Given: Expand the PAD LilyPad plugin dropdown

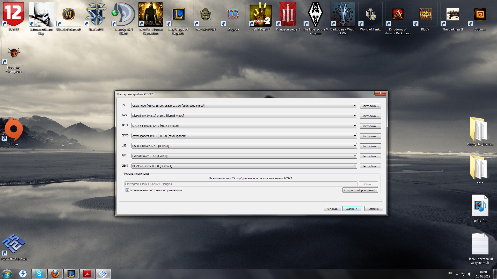Looking at the screenshot, I should [355, 116].
